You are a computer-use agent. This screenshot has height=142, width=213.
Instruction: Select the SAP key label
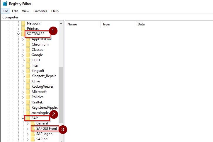[35, 118]
